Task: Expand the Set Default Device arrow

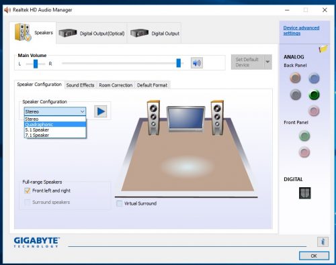Action: click(x=267, y=62)
